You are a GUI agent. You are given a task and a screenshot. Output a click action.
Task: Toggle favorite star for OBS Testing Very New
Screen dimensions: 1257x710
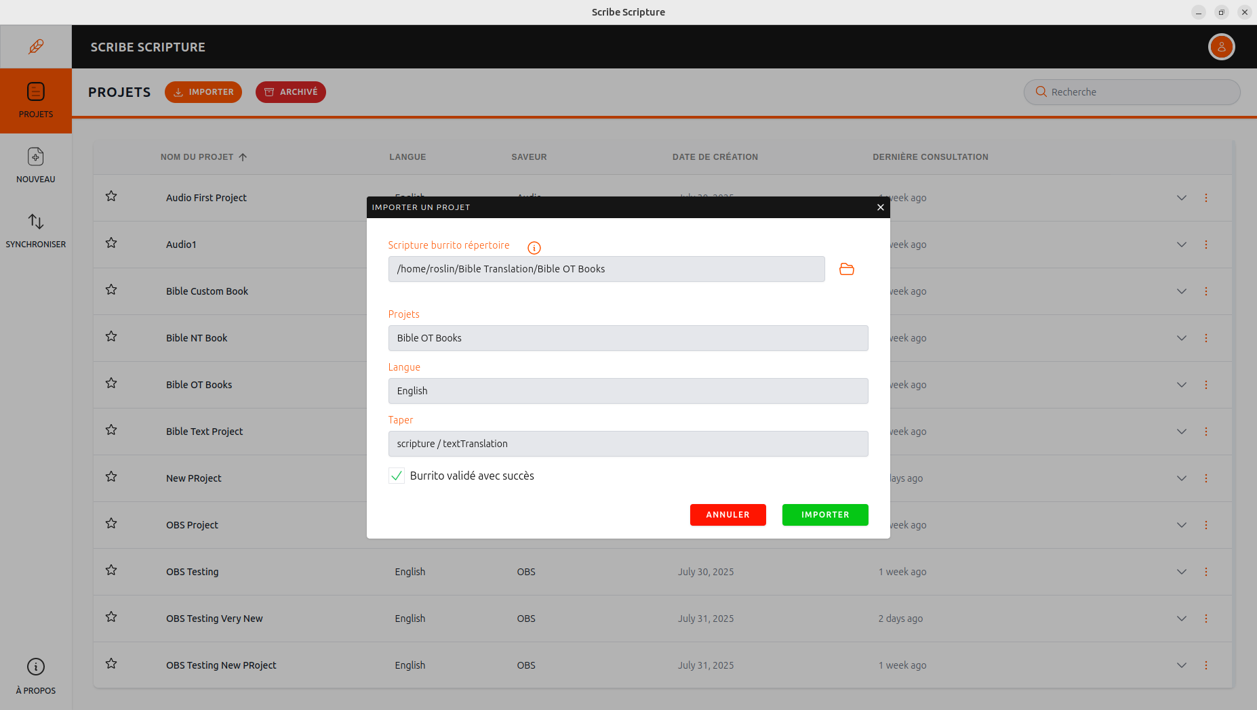(x=111, y=617)
